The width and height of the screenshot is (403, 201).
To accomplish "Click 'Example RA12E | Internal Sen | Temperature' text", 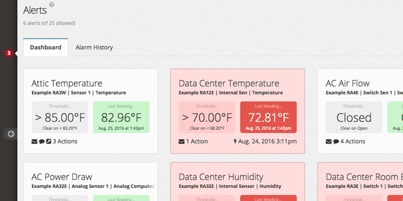I will 231,93.
